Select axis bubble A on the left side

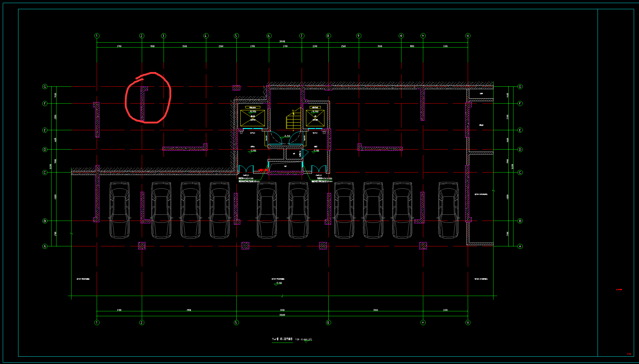pos(45,246)
